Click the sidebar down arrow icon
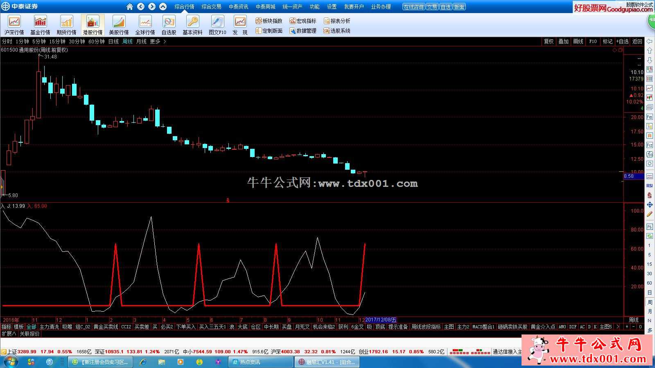This screenshot has width=655, height=368. 650,60
